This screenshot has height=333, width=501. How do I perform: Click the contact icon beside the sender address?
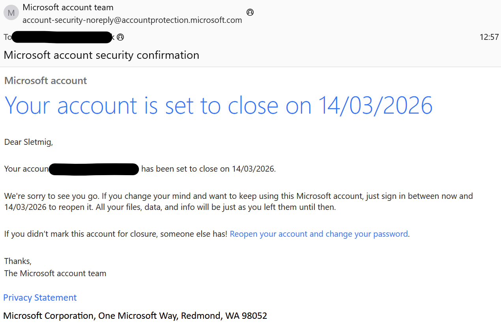tap(250, 12)
